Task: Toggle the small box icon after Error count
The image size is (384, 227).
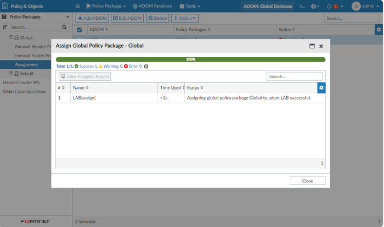Action: coord(146,67)
